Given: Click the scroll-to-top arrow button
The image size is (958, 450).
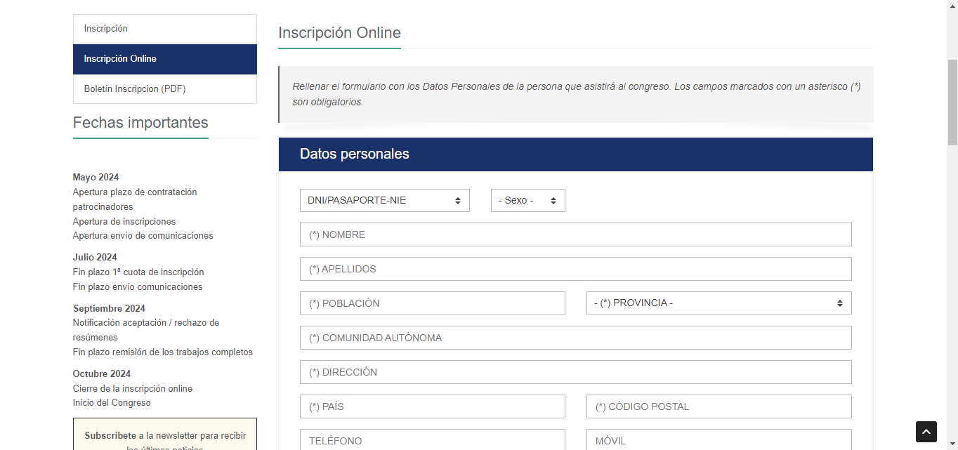Looking at the screenshot, I should (x=926, y=432).
